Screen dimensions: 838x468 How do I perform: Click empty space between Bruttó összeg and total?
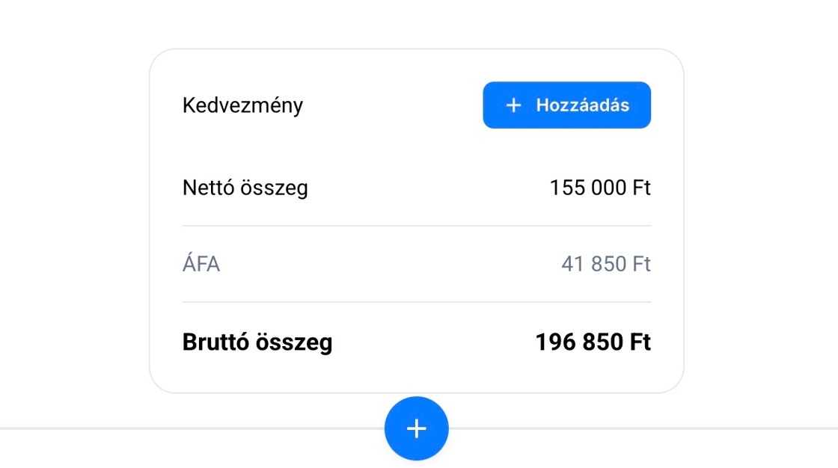(434, 342)
